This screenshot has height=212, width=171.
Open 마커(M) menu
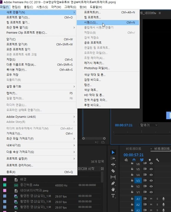56,7
